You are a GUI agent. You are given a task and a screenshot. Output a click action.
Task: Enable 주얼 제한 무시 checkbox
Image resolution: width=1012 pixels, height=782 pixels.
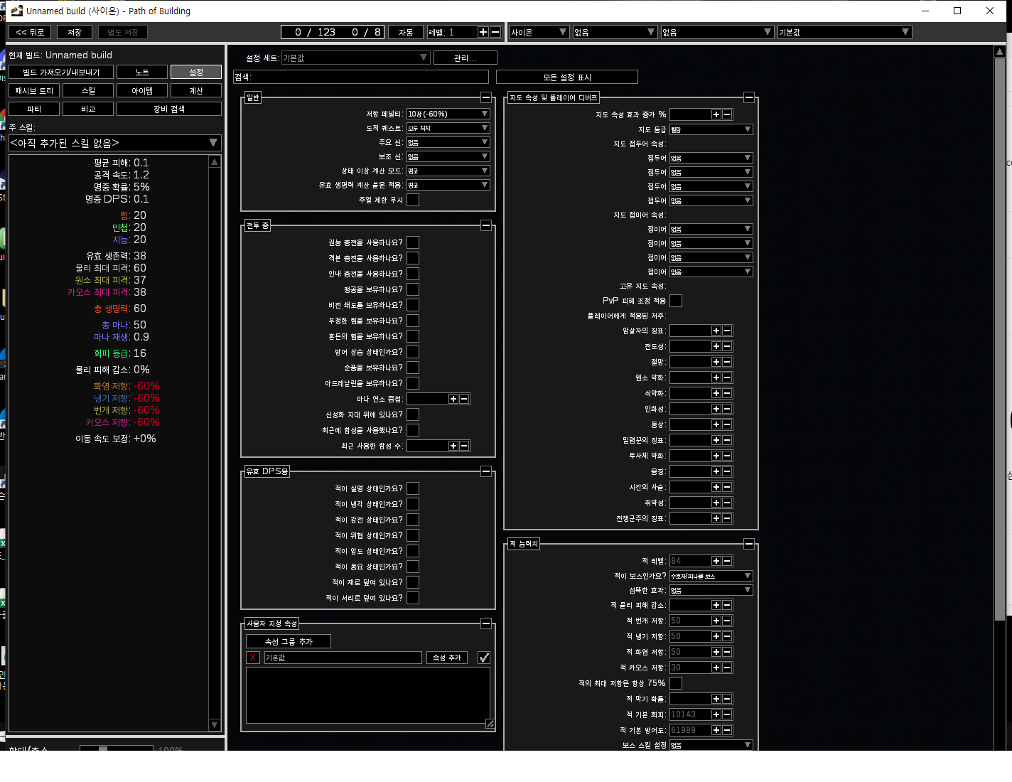pos(413,200)
